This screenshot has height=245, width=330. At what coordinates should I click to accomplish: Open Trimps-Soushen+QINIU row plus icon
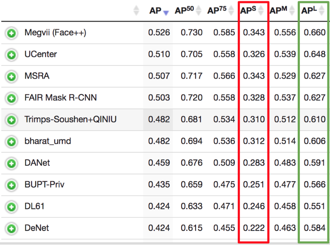point(11,120)
